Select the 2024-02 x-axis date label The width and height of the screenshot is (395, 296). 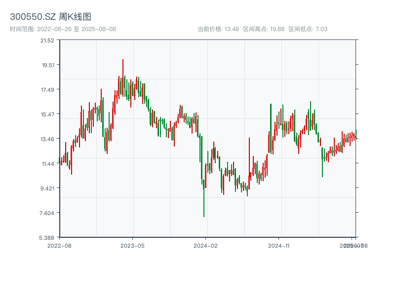click(206, 245)
